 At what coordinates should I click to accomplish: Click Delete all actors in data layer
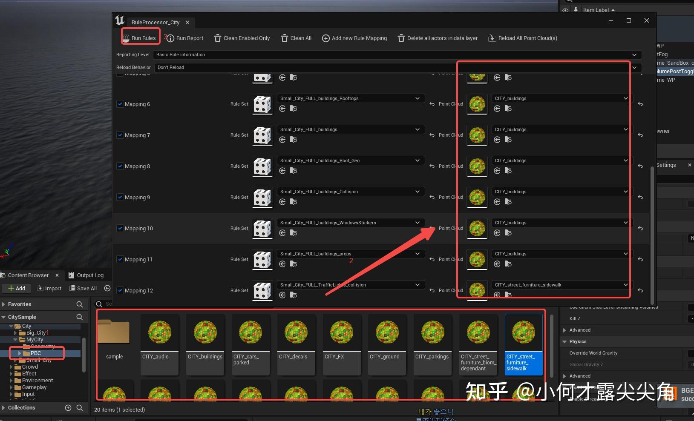coord(401,38)
